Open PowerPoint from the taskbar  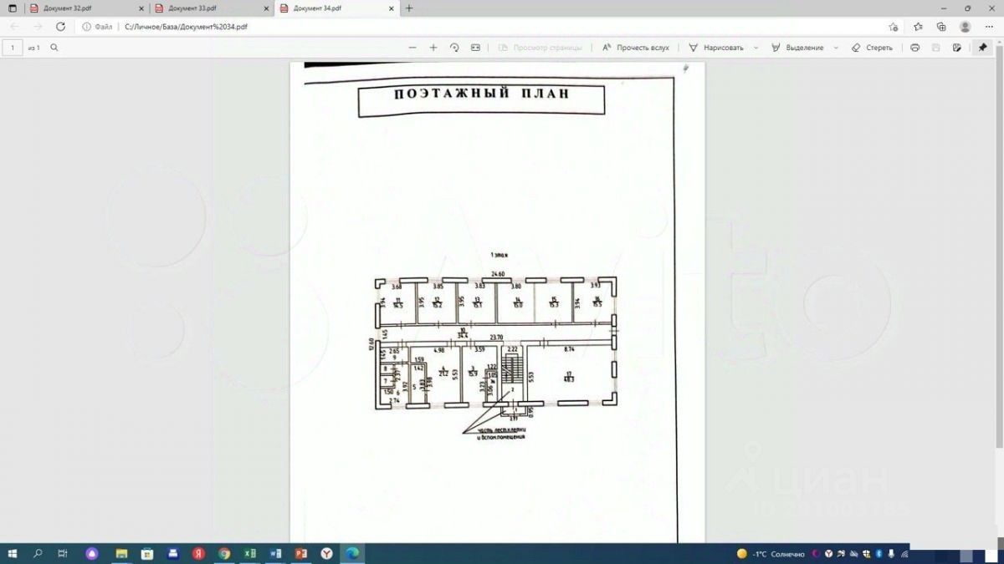[x=301, y=553]
